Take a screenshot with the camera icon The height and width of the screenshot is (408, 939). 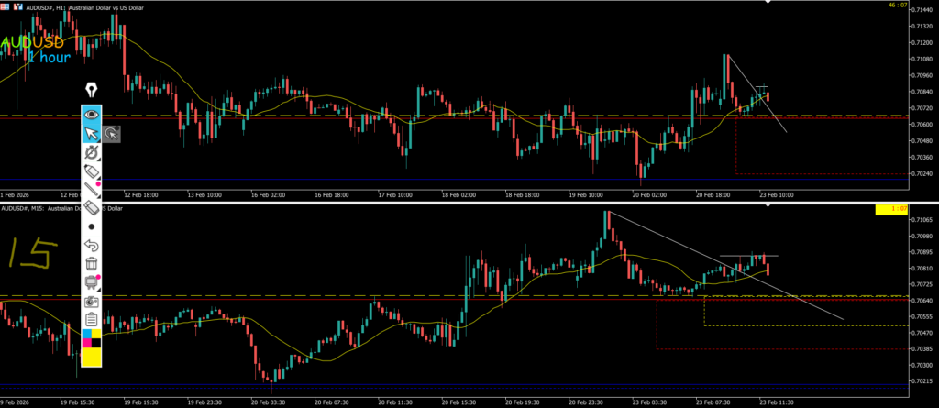pos(92,301)
